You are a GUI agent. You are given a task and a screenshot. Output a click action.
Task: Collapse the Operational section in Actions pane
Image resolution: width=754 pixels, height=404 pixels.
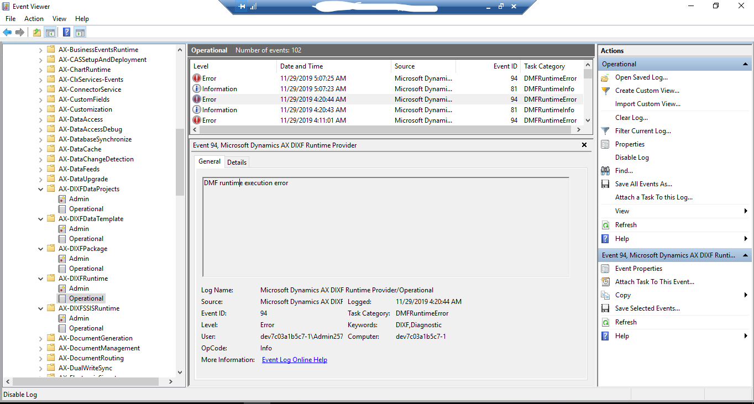(746, 64)
